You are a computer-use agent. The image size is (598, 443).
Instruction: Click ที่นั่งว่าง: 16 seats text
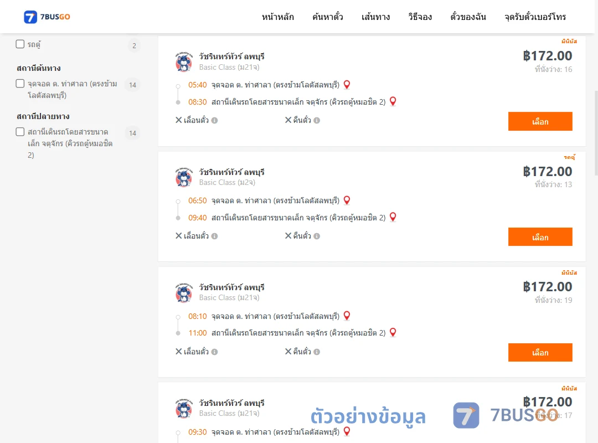pos(553,69)
